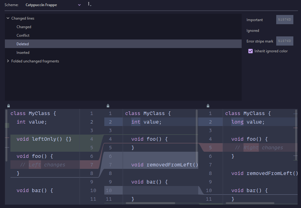Click the padlock icon above the left diff pane

coord(8,106)
